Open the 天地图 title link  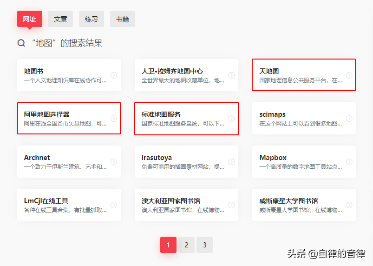269,71
